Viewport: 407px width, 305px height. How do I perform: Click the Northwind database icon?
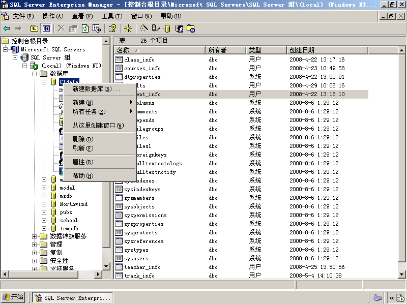tap(53, 204)
